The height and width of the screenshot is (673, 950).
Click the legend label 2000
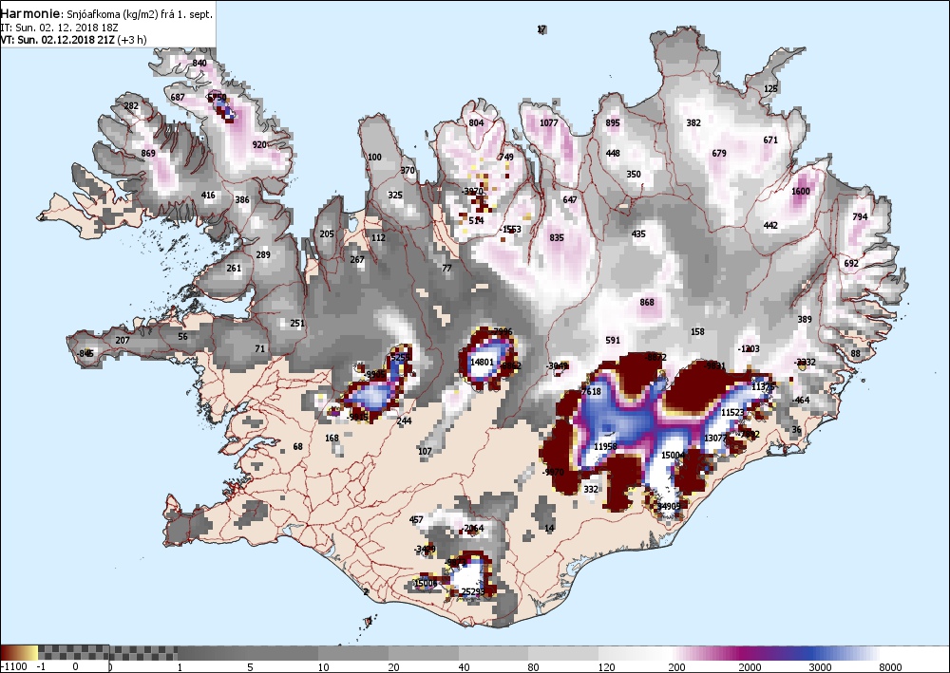point(750,667)
